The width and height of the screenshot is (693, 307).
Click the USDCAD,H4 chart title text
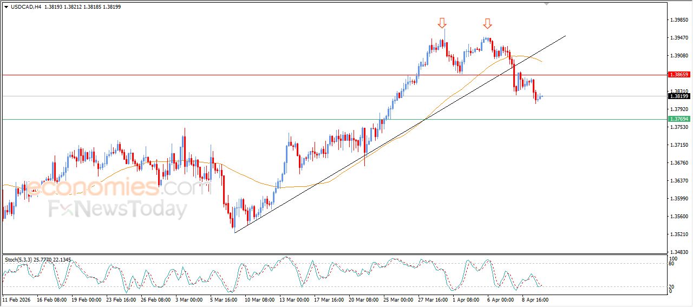(26, 7)
